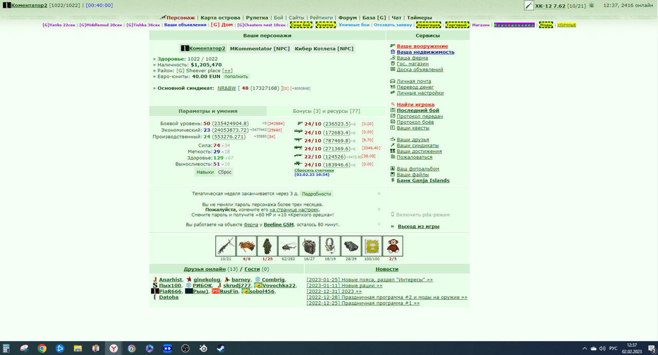The height and width of the screenshot is (355, 658).
Task: Open Подробности for themed week
Action: coord(316,194)
